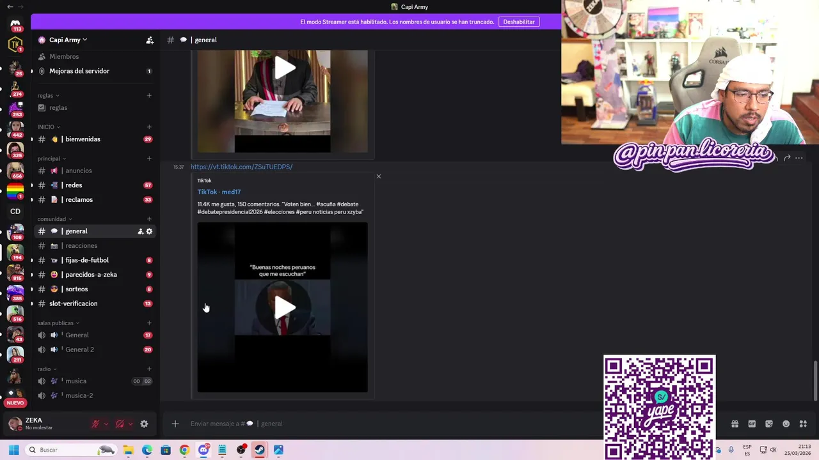This screenshot has height=460, width=819.
Task: Open the slot-verificacion channel
Action: [95, 303]
